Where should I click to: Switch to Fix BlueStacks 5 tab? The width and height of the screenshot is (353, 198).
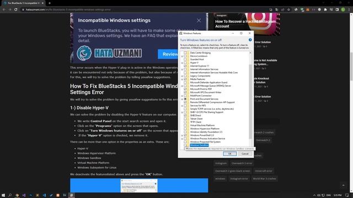pyautogui.click(x=24, y=3)
